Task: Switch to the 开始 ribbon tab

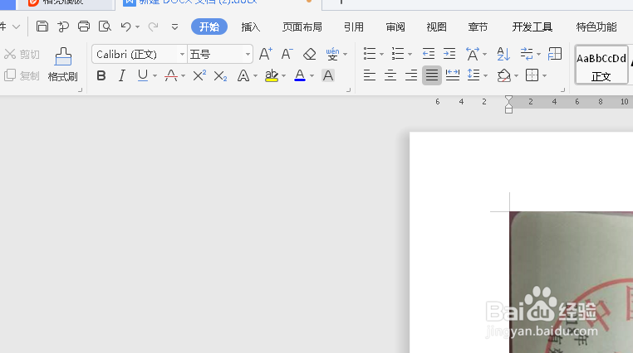Action: (209, 27)
